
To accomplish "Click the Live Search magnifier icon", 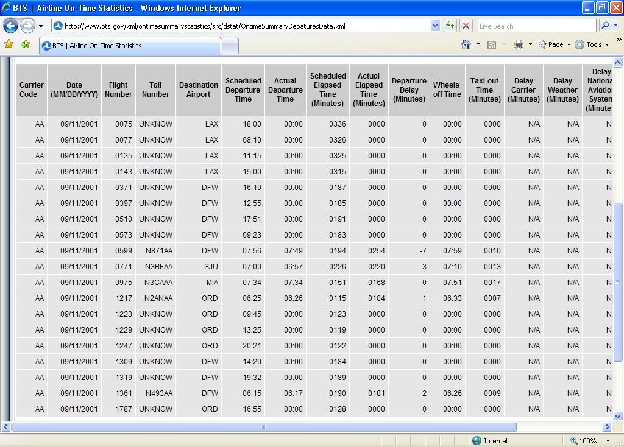I will 605,26.
